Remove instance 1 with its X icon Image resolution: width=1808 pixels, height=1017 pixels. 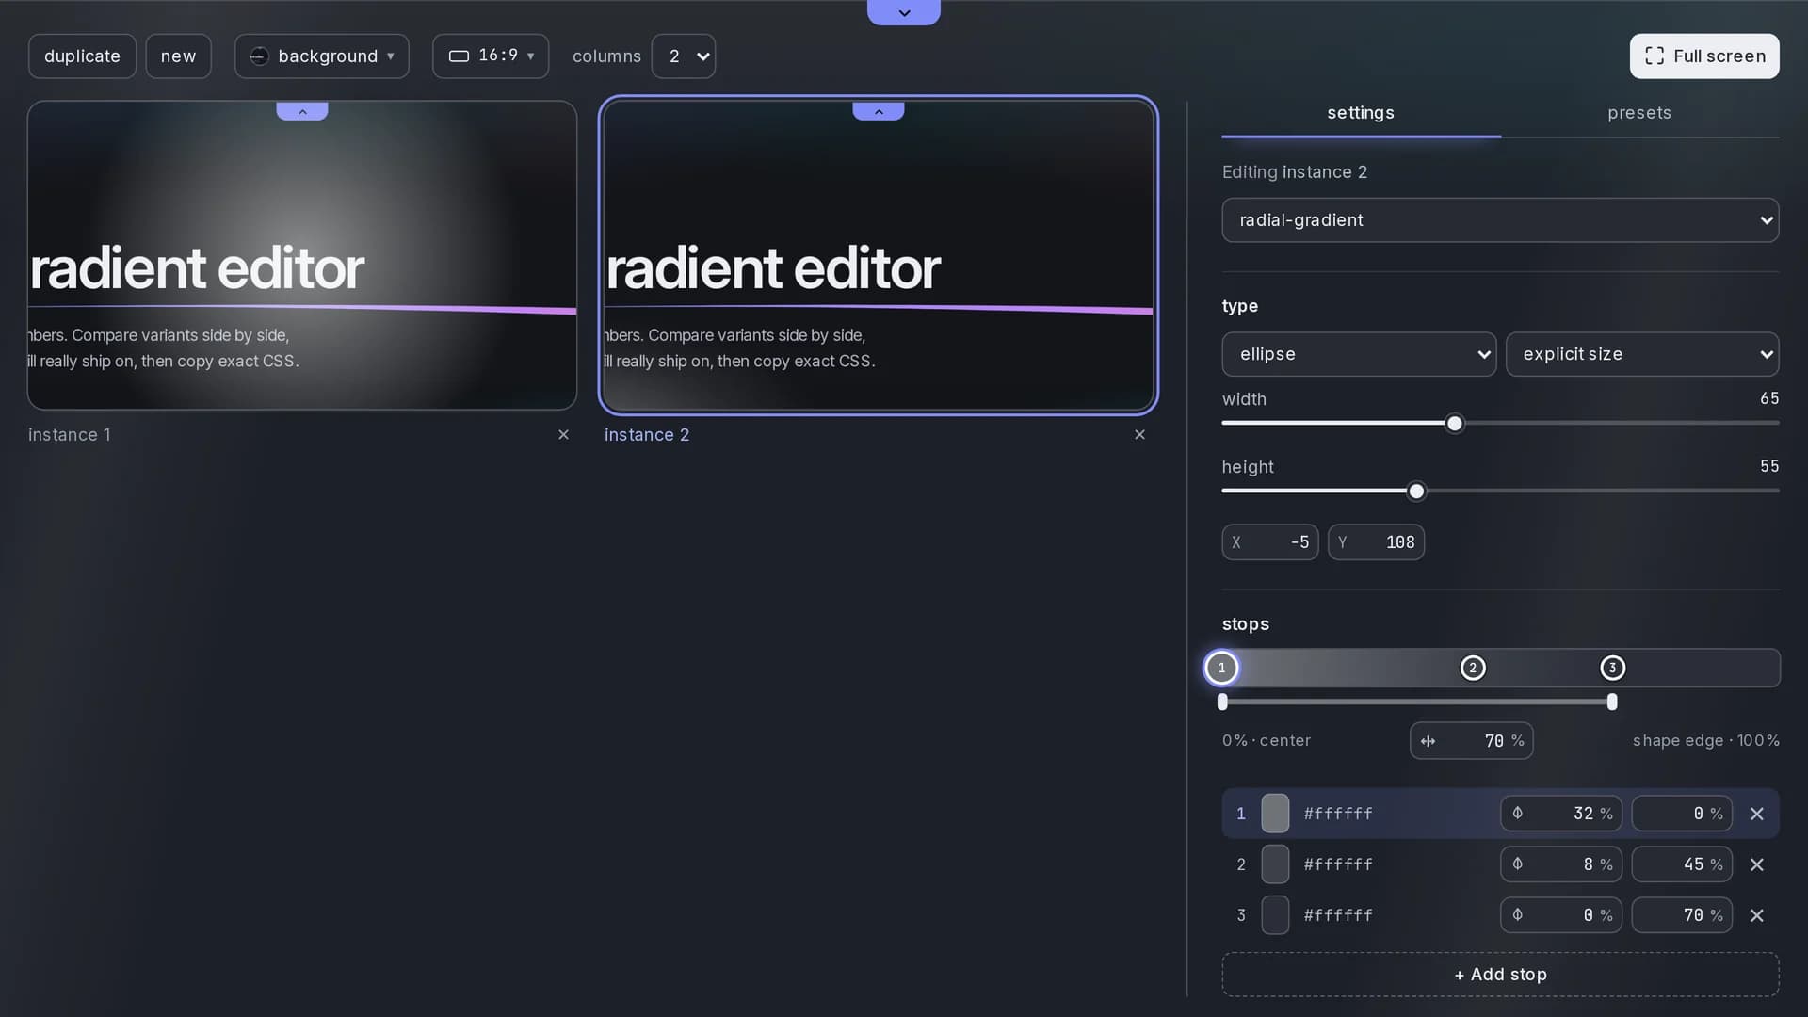[x=563, y=434]
